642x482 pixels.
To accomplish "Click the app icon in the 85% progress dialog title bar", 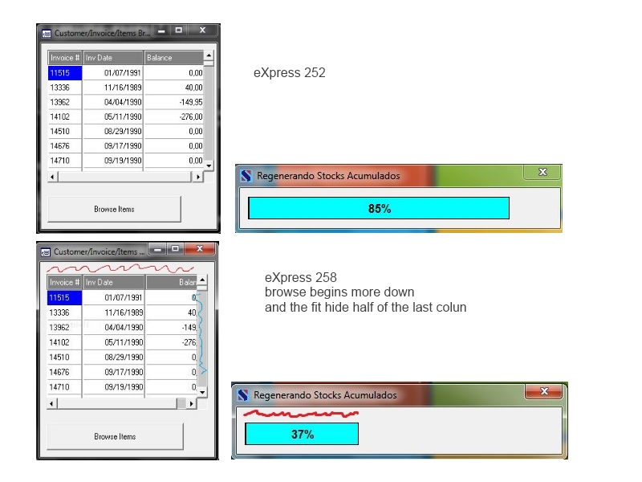I will (x=246, y=176).
